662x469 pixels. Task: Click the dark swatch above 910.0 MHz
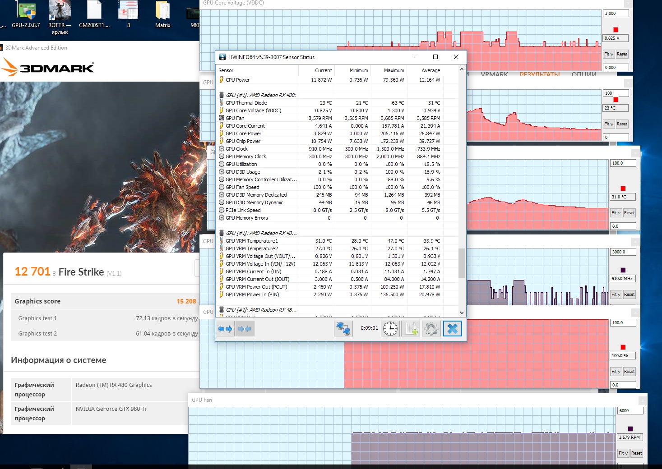[x=623, y=270]
